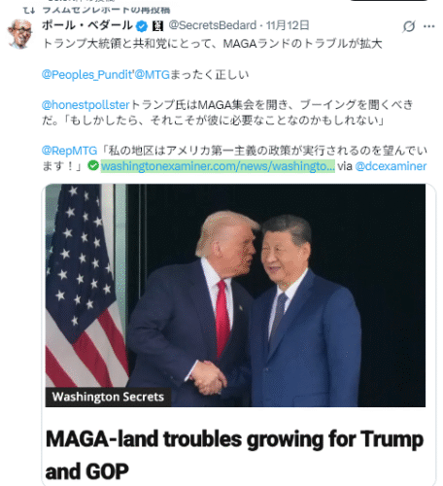
Task: Open the three-dot more options menu
Action: 429,26
